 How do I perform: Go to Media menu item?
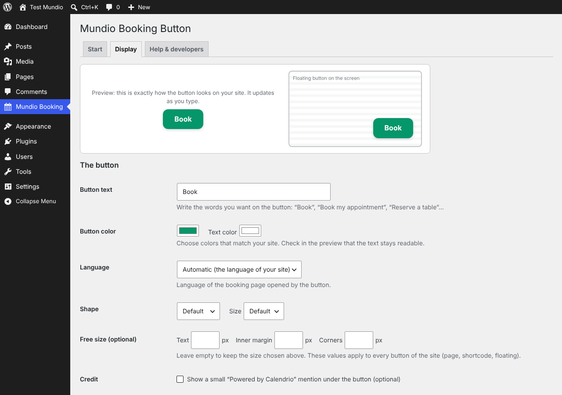tap(35, 61)
